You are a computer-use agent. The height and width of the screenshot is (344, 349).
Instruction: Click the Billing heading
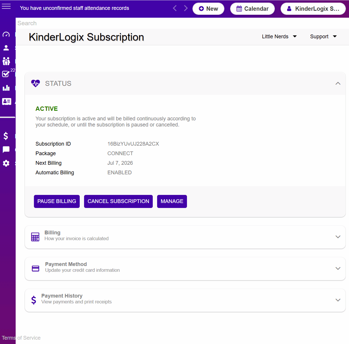(x=52, y=233)
